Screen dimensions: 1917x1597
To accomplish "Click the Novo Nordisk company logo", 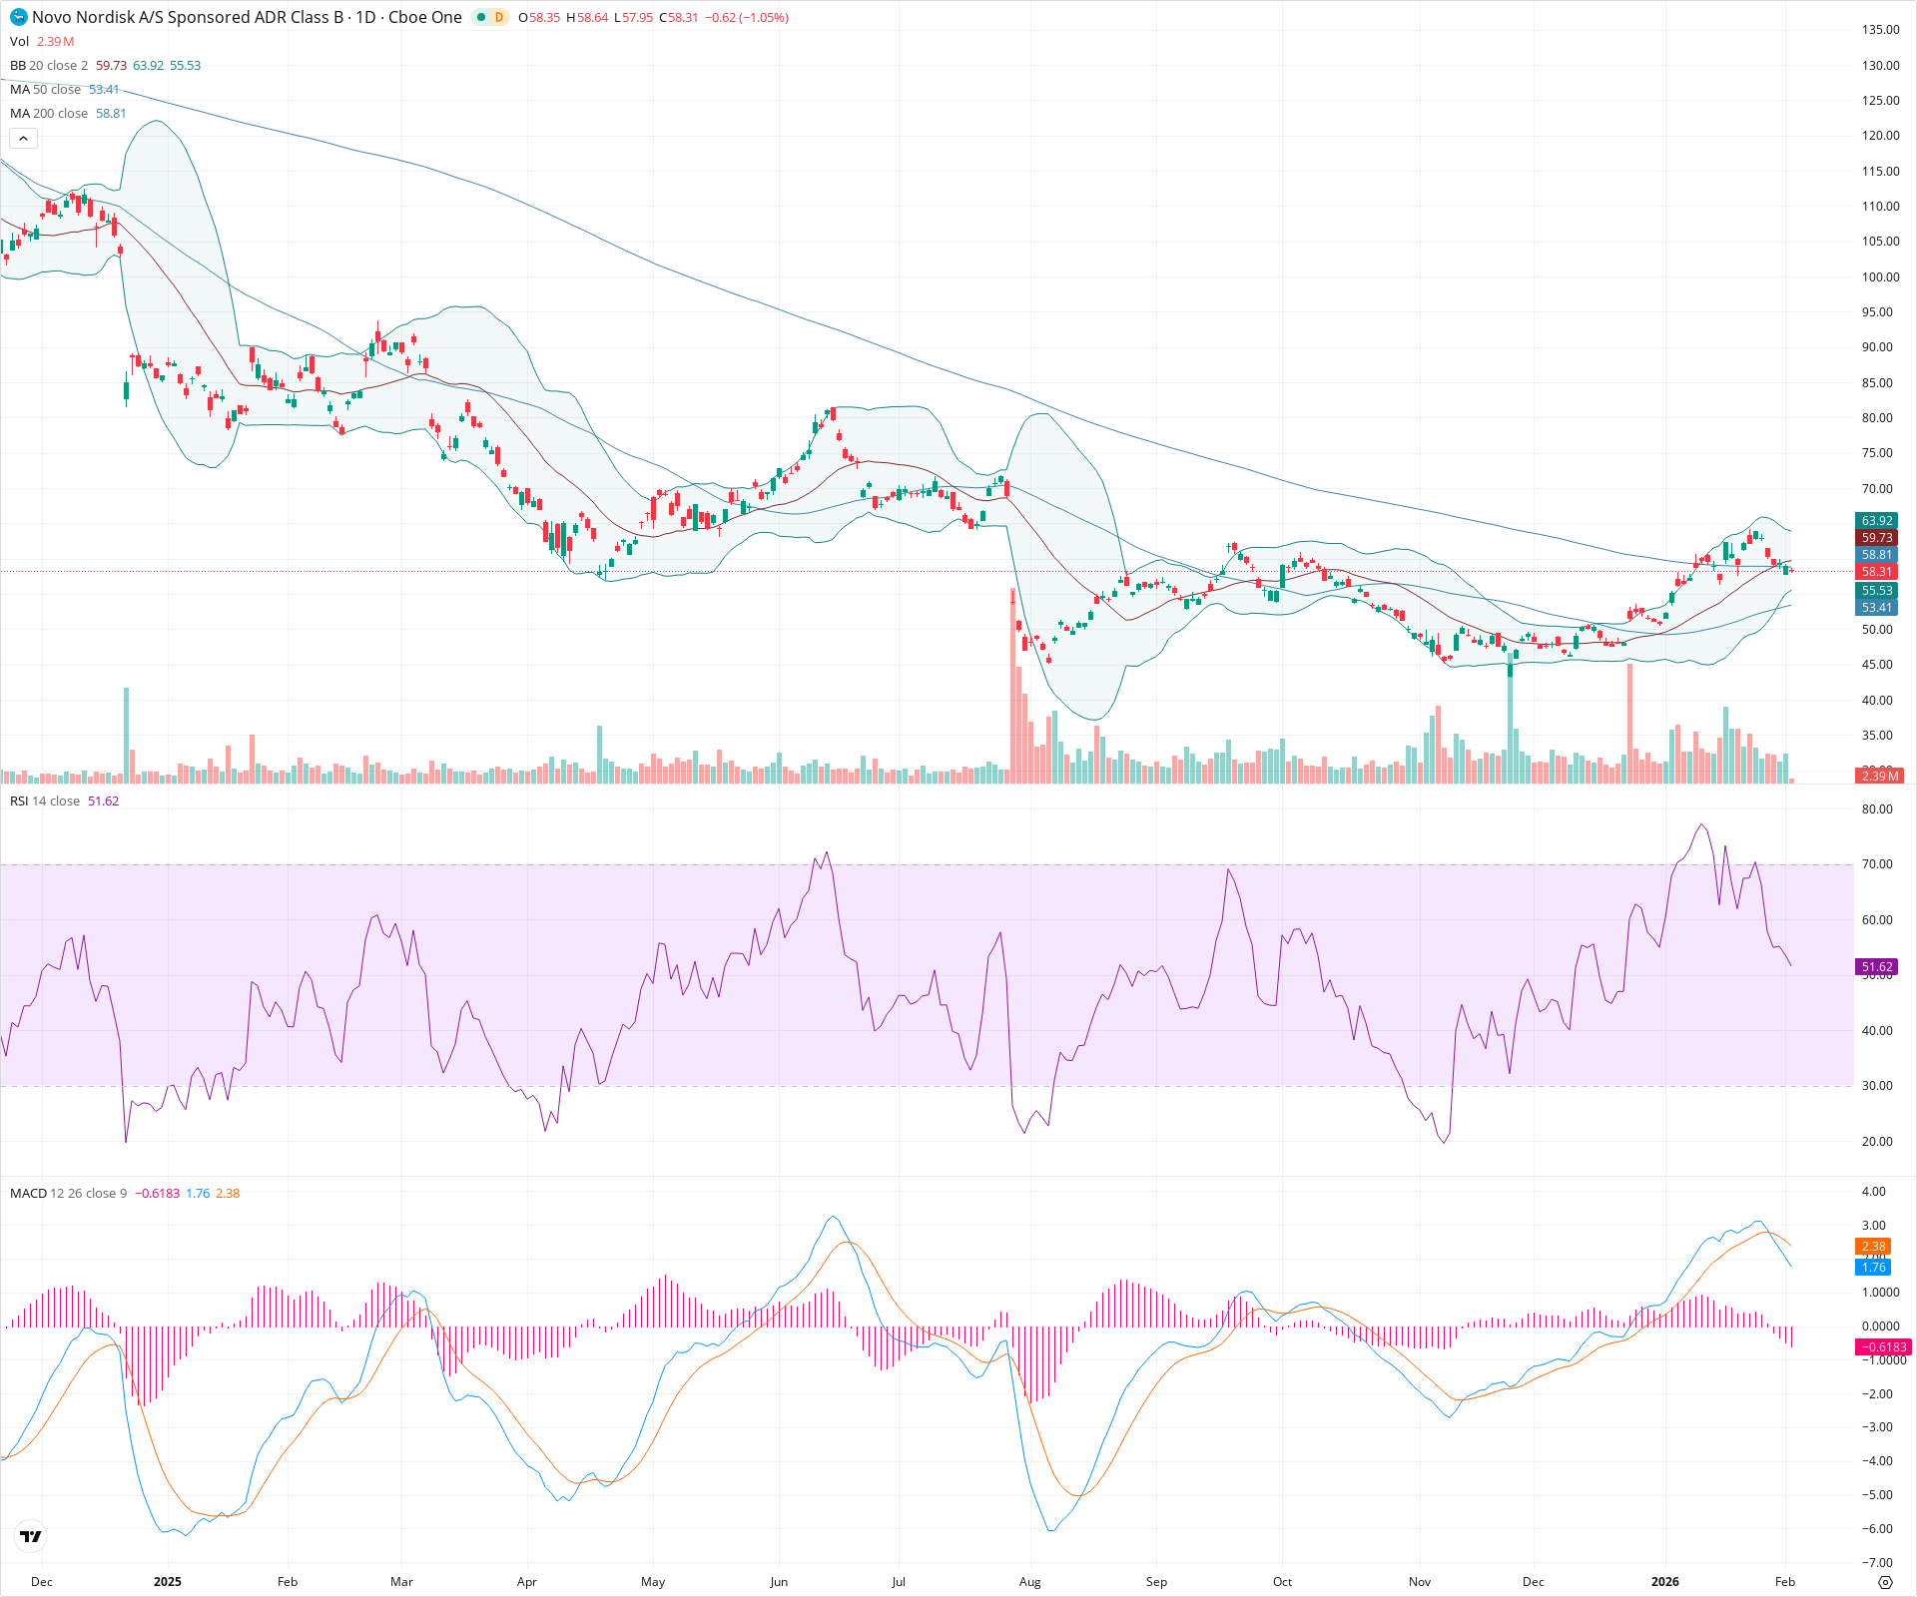I will pos(17,17).
